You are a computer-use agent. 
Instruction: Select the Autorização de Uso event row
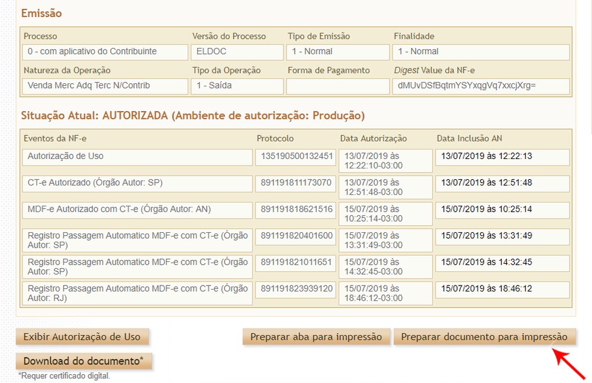137,157
